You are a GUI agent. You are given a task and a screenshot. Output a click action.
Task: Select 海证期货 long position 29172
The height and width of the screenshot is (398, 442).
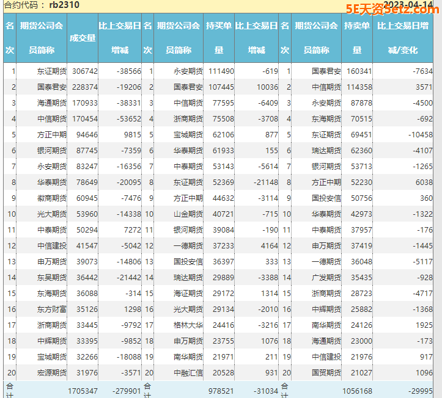223,293
